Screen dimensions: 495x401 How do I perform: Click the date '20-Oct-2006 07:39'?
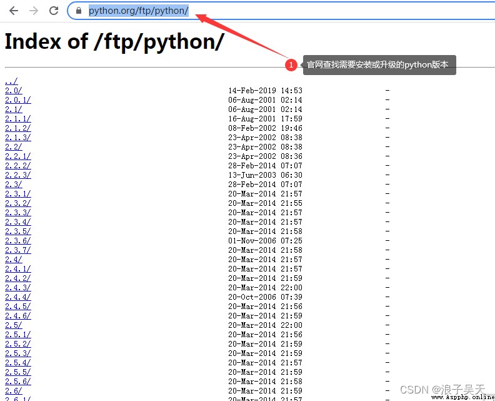[265, 297]
